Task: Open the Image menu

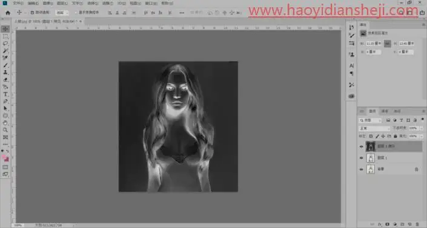Action: (48, 3)
